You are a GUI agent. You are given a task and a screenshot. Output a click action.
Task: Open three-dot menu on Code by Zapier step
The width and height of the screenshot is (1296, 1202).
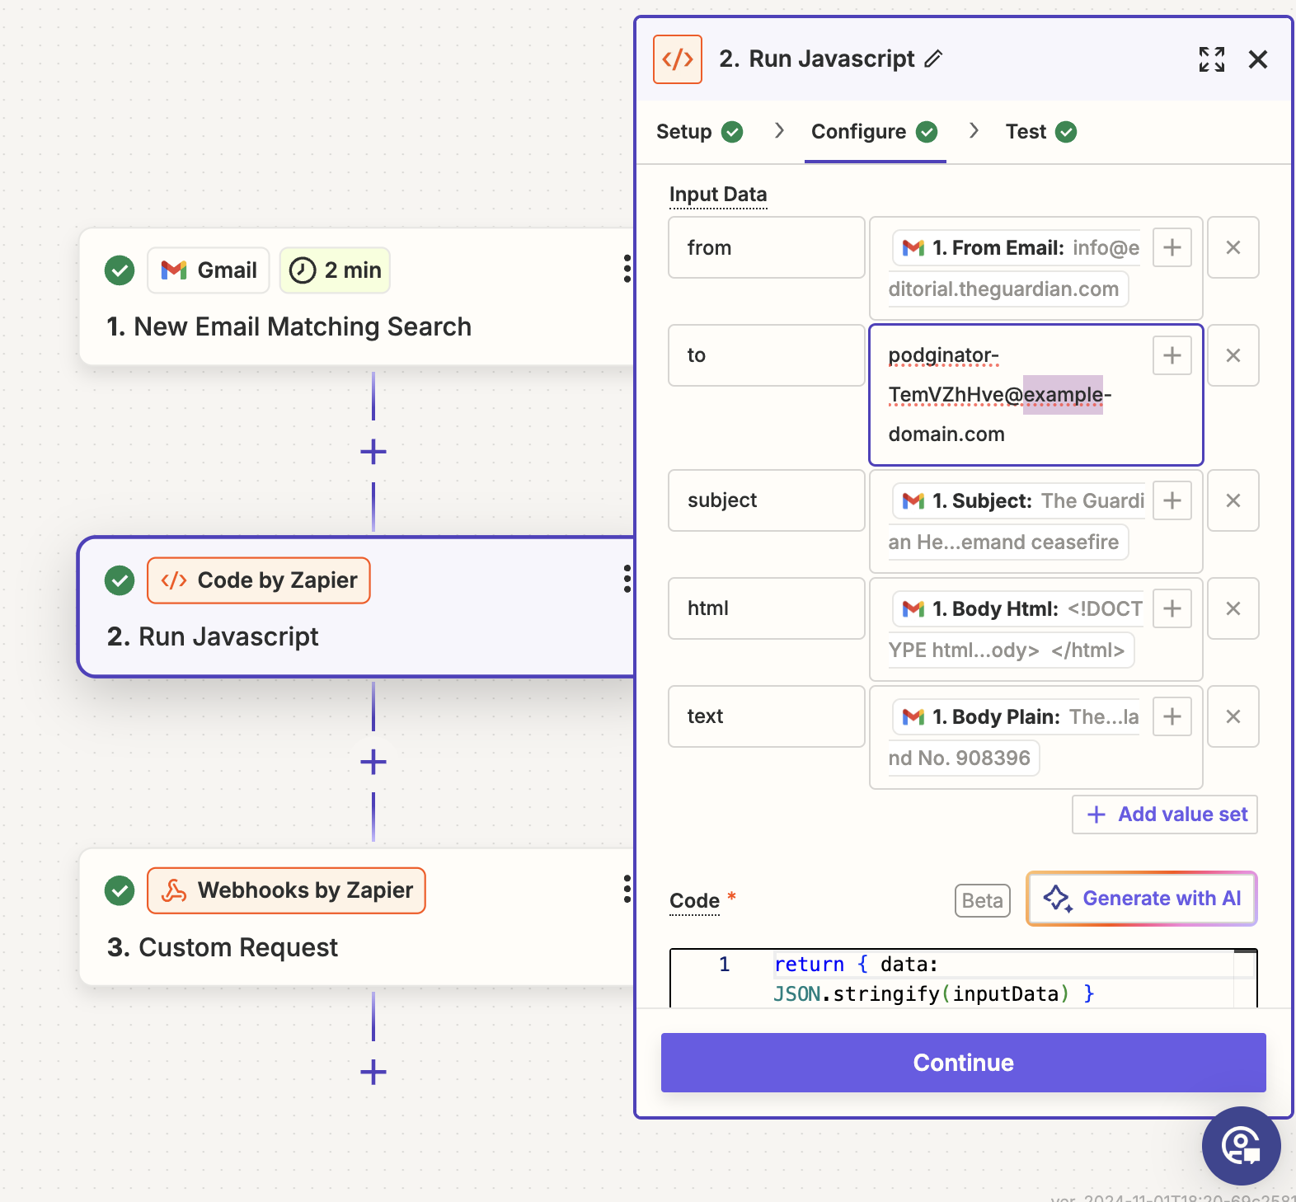(x=627, y=579)
